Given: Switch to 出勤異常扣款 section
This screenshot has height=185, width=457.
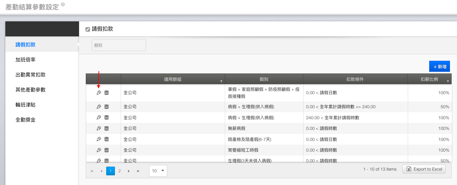Looking at the screenshot, I should click(x=30, y=75).
